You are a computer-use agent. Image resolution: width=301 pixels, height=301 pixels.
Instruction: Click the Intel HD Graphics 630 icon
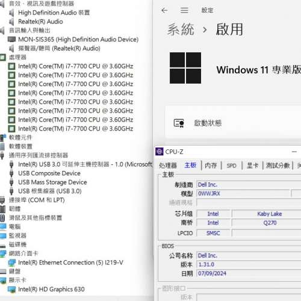[12, 289]
